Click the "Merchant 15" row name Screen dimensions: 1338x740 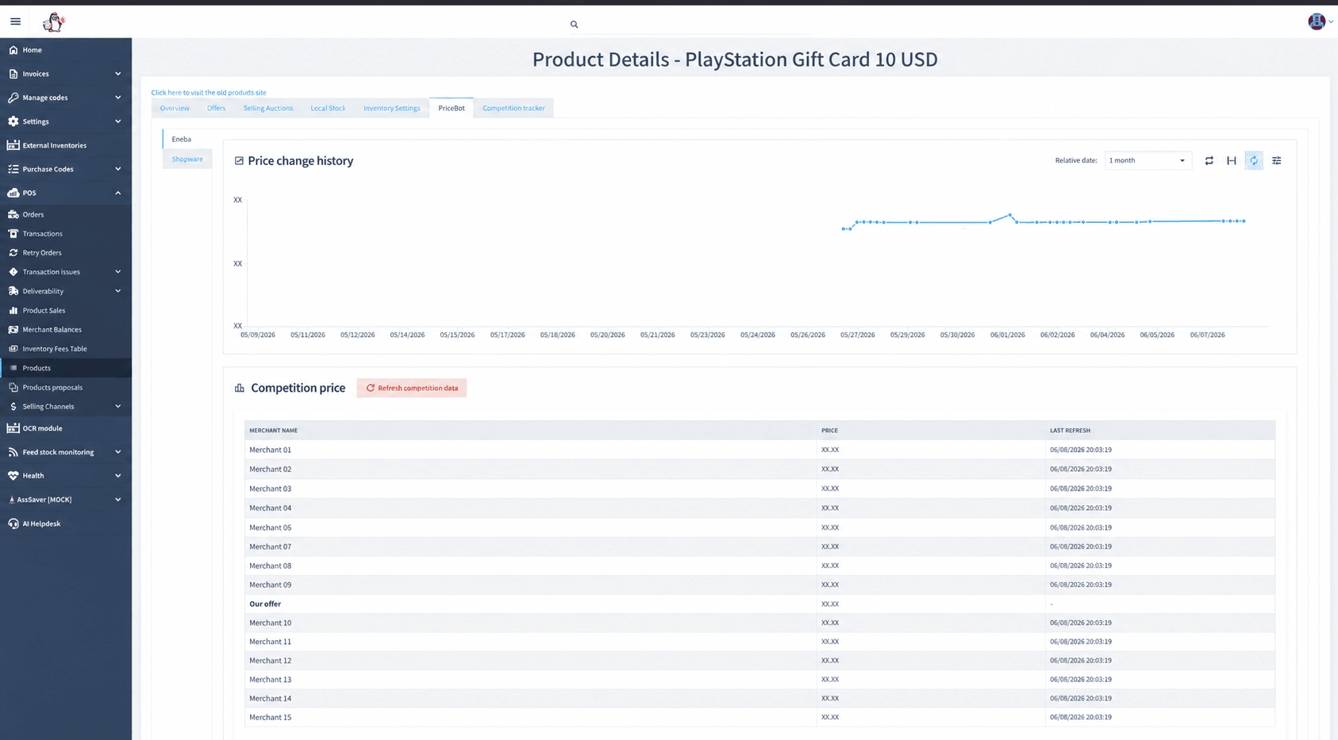pyautogui.click(x=271, y=718)
